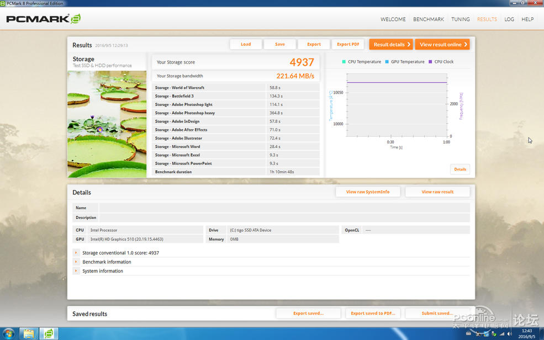Screen dimensions: 544x340
Task: Expand Storage conventional 1.0 score section
Action: (x=76, y=253)
